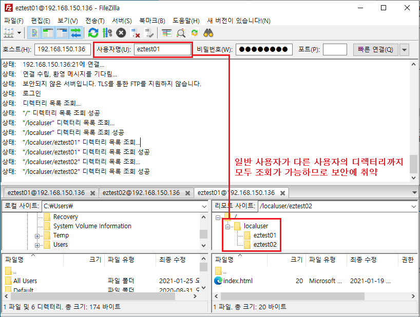Toggle remote directory tree display
The width and height of the screenshot is (420, 317).
(62, 33)
